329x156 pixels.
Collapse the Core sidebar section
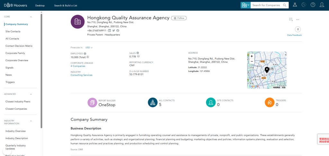[x=31, y=17]
